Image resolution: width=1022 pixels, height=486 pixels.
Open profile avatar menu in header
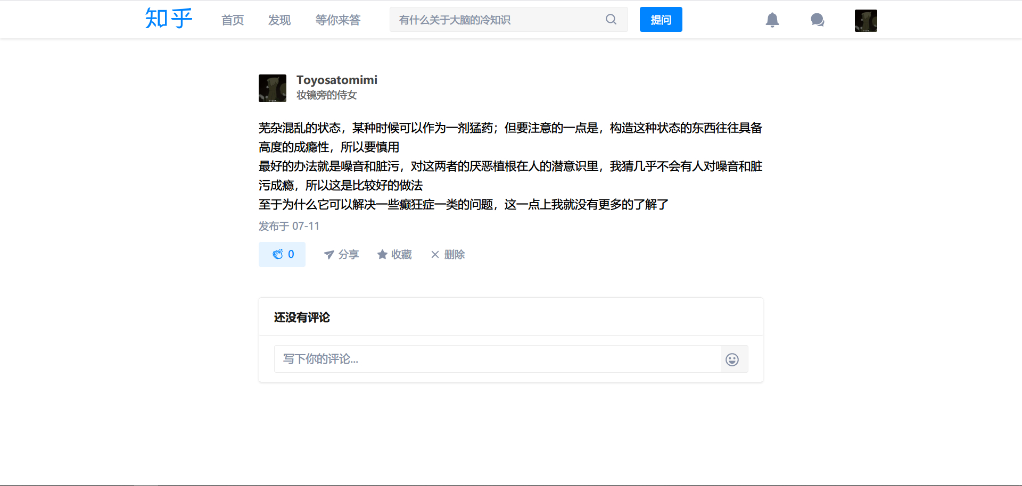866,21
